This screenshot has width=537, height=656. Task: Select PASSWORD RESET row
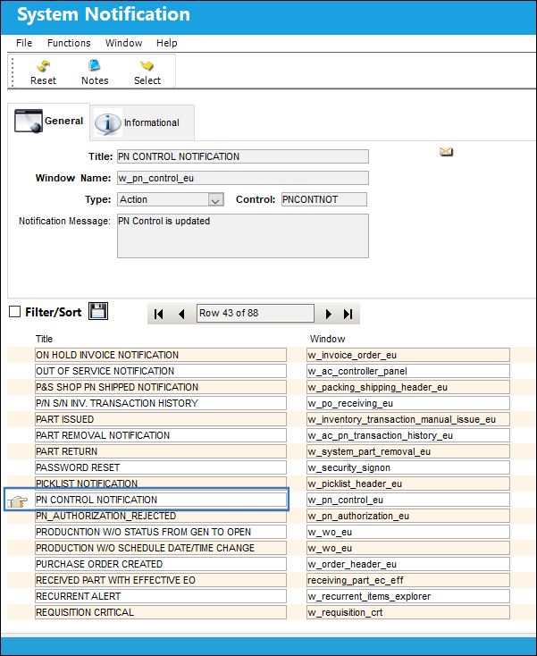click(x=161, y=467)
